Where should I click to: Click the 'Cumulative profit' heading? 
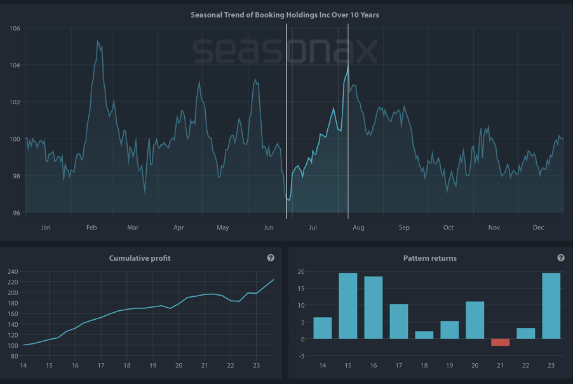pos(140,258)
